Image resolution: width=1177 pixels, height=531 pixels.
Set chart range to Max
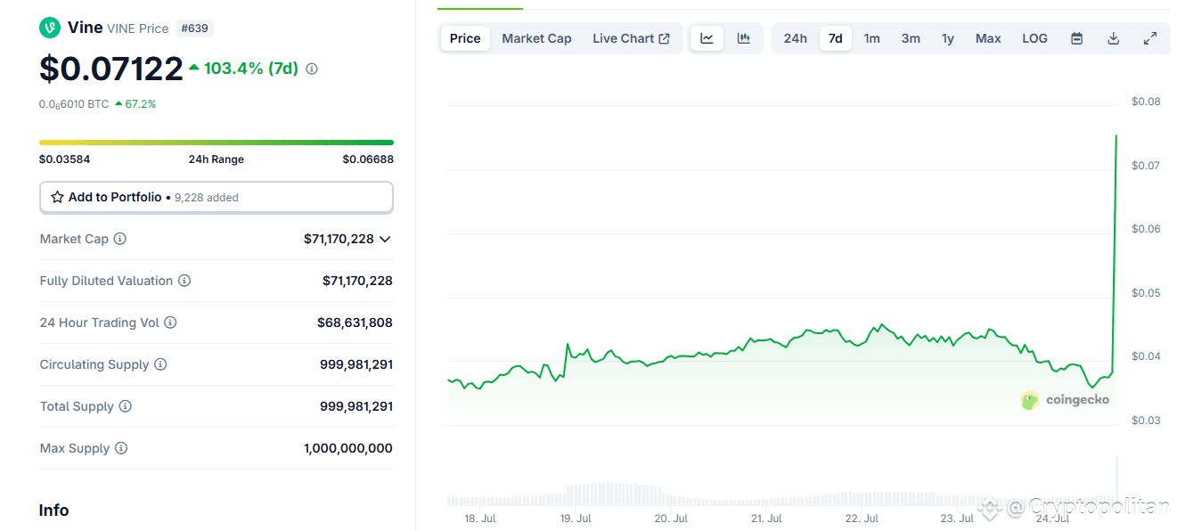[x=988, y=38]
